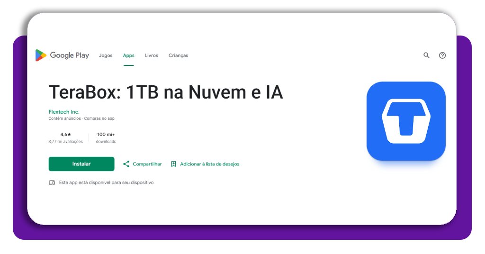Go to the Crianças tab
Screen dimensions: 485x254
click(178, 55)
